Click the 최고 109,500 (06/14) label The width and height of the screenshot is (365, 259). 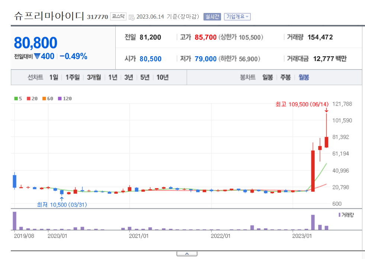pos(302,104)
